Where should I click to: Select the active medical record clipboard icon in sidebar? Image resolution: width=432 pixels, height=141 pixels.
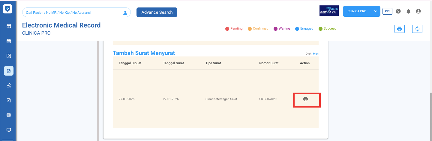pyautogui.click(x=9, y=71)
